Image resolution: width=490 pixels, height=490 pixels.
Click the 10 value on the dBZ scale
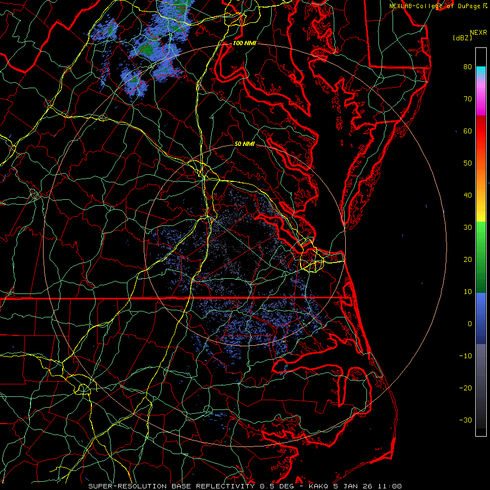pyautogui.click(x=468, y=292)
